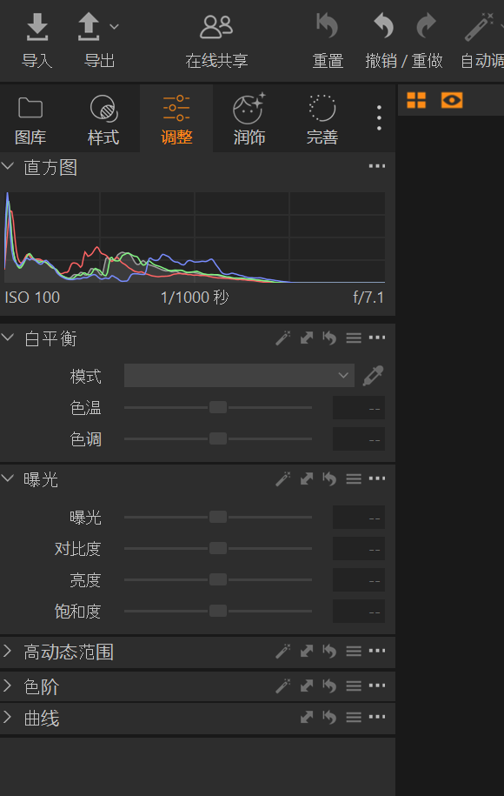Open the vertical three-dot tool tab menu

379,117
